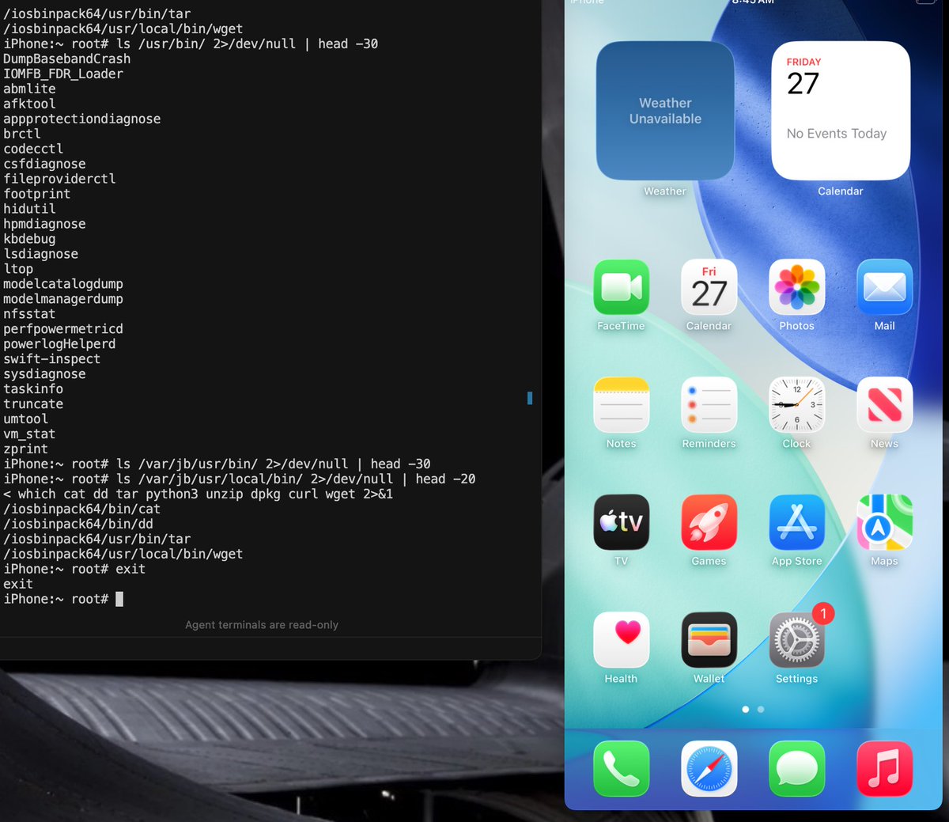Open the Wallet app
949x822 pixels.
point(709,640)
